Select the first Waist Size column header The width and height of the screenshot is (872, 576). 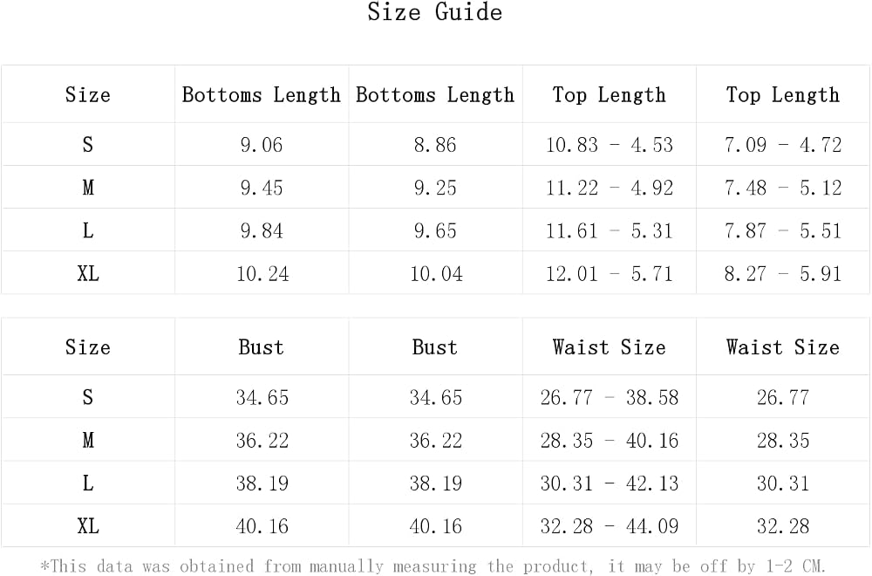coord(609,347)
